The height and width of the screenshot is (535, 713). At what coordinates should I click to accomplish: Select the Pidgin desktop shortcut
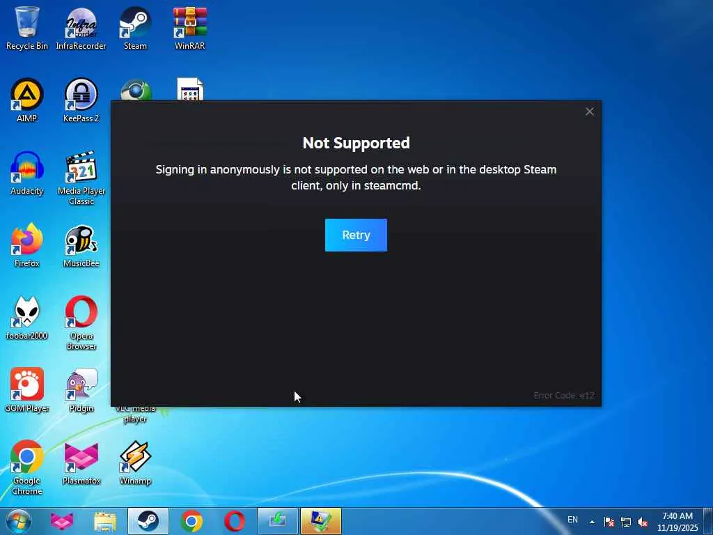click(x=81, y=390)
